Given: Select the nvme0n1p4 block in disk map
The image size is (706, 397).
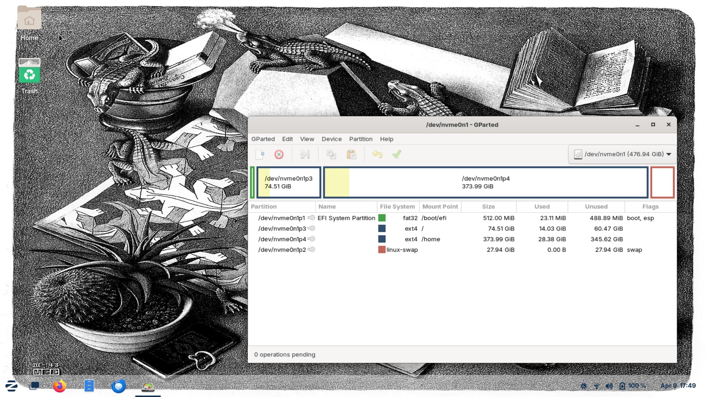Looking at the screenshot, I should [x=485, y=182].
